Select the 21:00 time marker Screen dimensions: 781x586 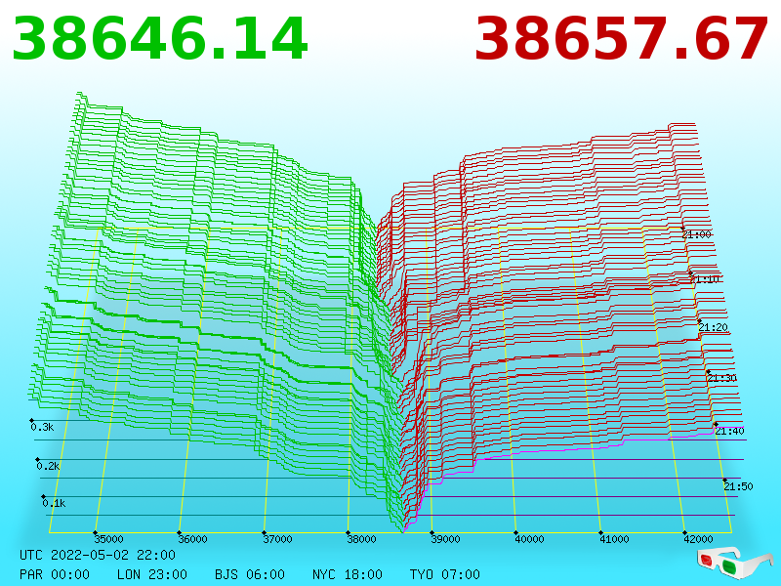click(x=697, y=234)
